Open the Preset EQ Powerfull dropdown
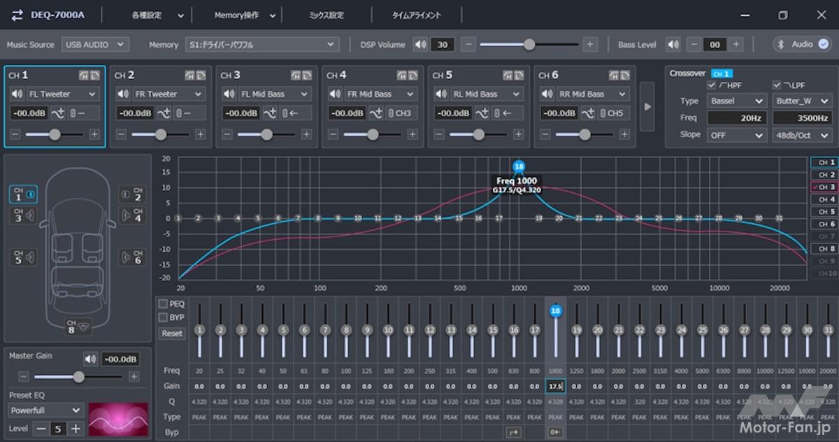The width and height of the screenshot is (839, 442). coord(46,411)
